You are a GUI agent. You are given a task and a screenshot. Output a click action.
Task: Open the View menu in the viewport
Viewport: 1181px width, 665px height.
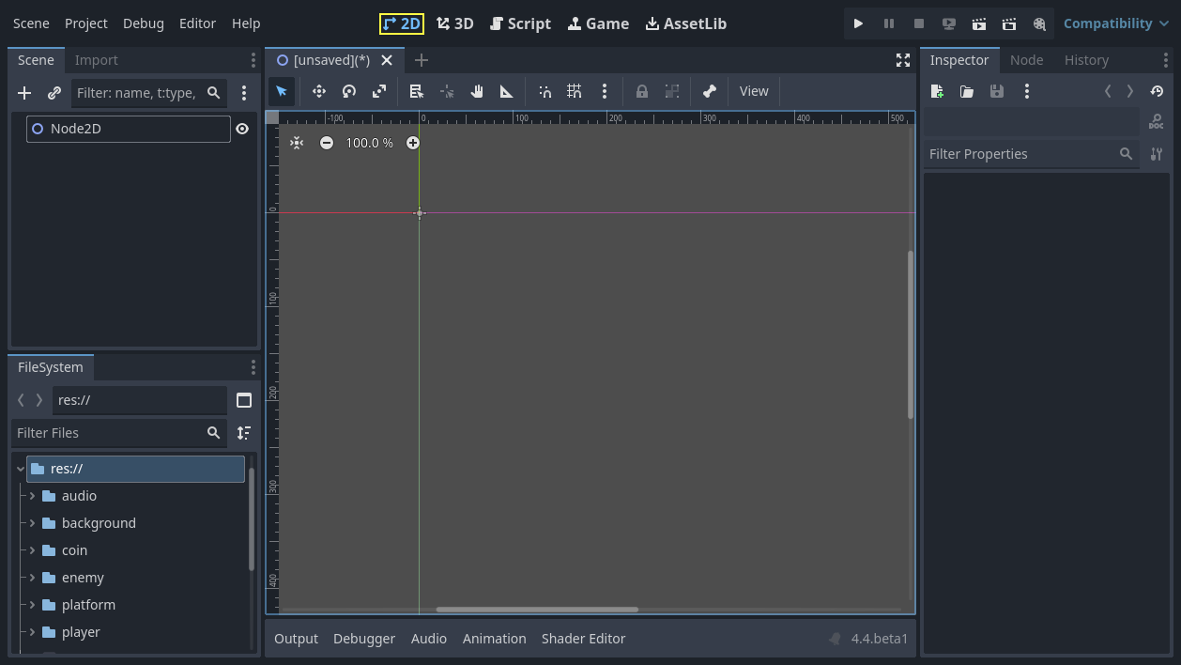[753, 91]
